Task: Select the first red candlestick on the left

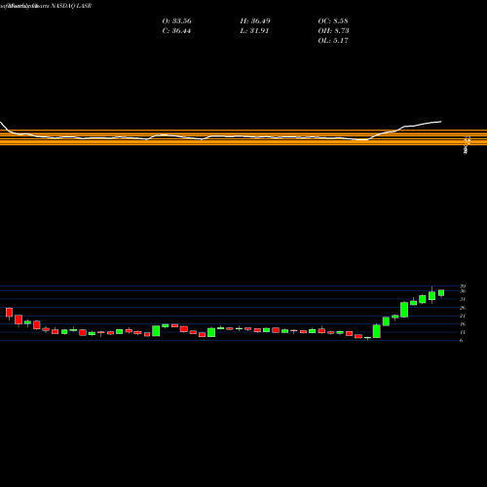Action: coord(9,313)
